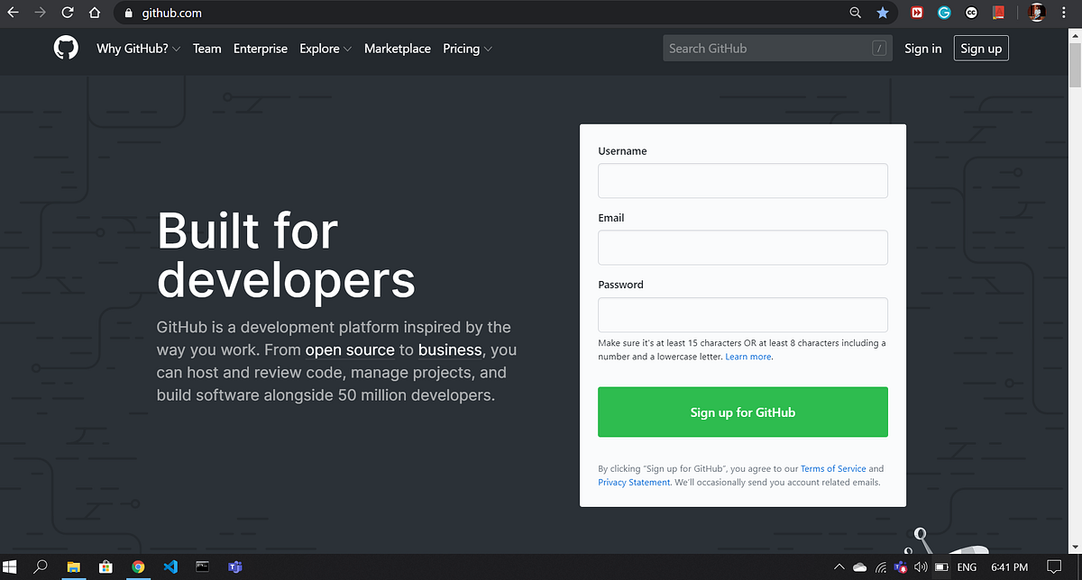Select the Marketplace menu item
Image resolution: width=1082 pixels, height=580 pixels.
click(x=398, y=49)
